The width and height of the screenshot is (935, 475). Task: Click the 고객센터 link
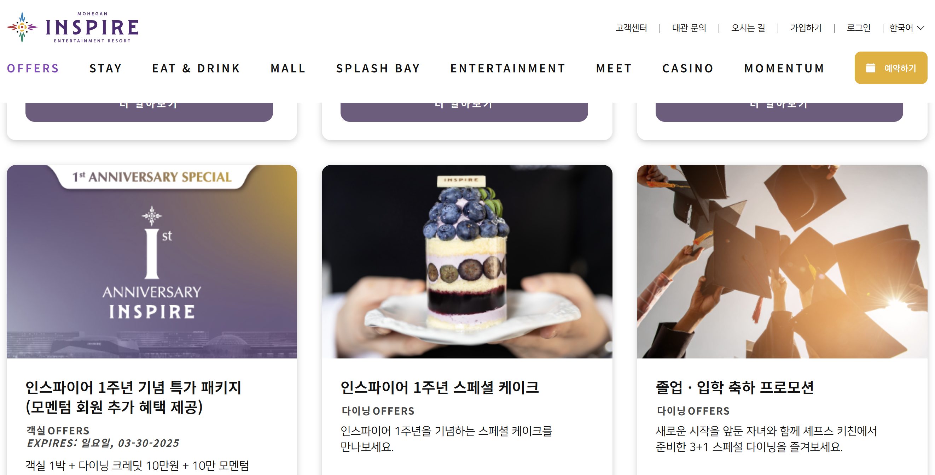(631, 28)
